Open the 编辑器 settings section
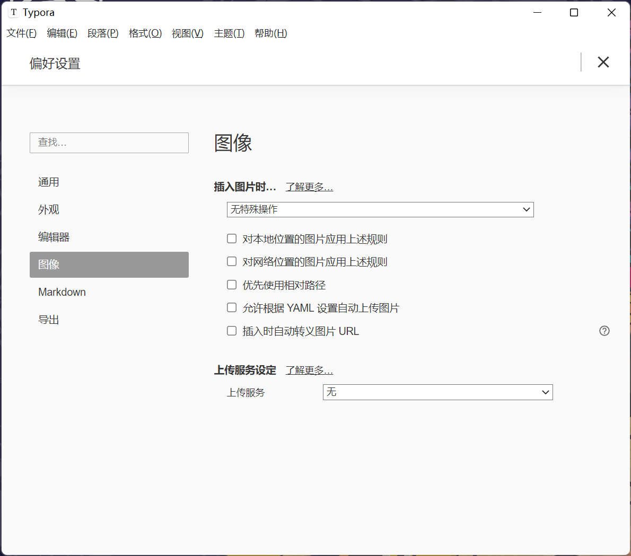Image resolution: width=631 pixels, height=556 pixels. 54,237
